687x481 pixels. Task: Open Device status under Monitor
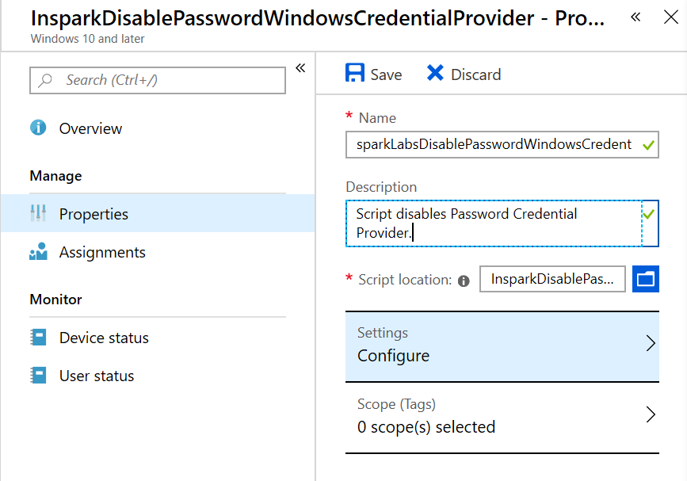point(103,337)
